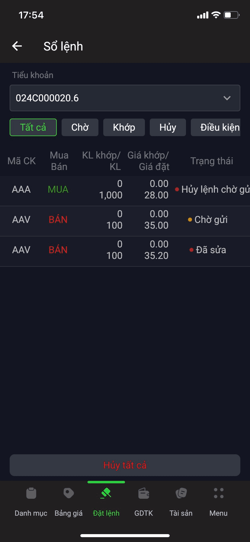Show the Điều kiện orders filter
The width and height of the screenshot is (250, 542).
tap(216, 127)
